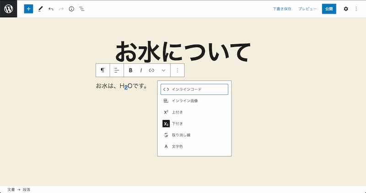Open block toolbar three-dot options
This screenshot has height=193, width=366.
coord(178,70)
